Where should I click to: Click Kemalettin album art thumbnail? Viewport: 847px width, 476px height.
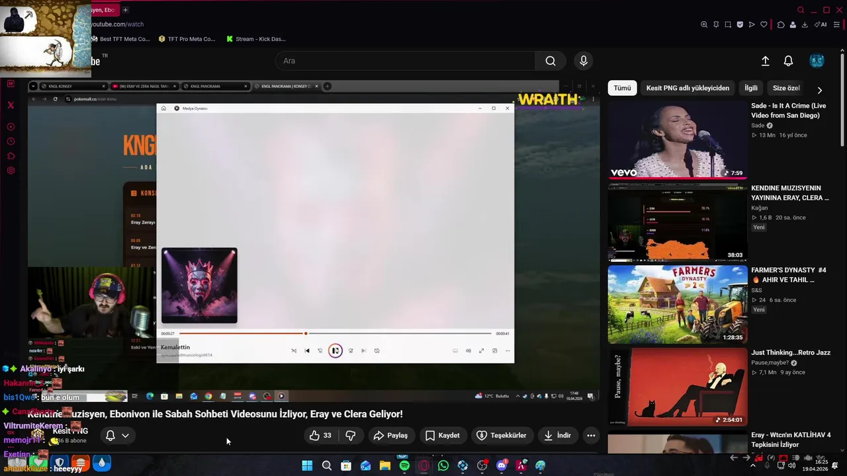click(199, 286)
